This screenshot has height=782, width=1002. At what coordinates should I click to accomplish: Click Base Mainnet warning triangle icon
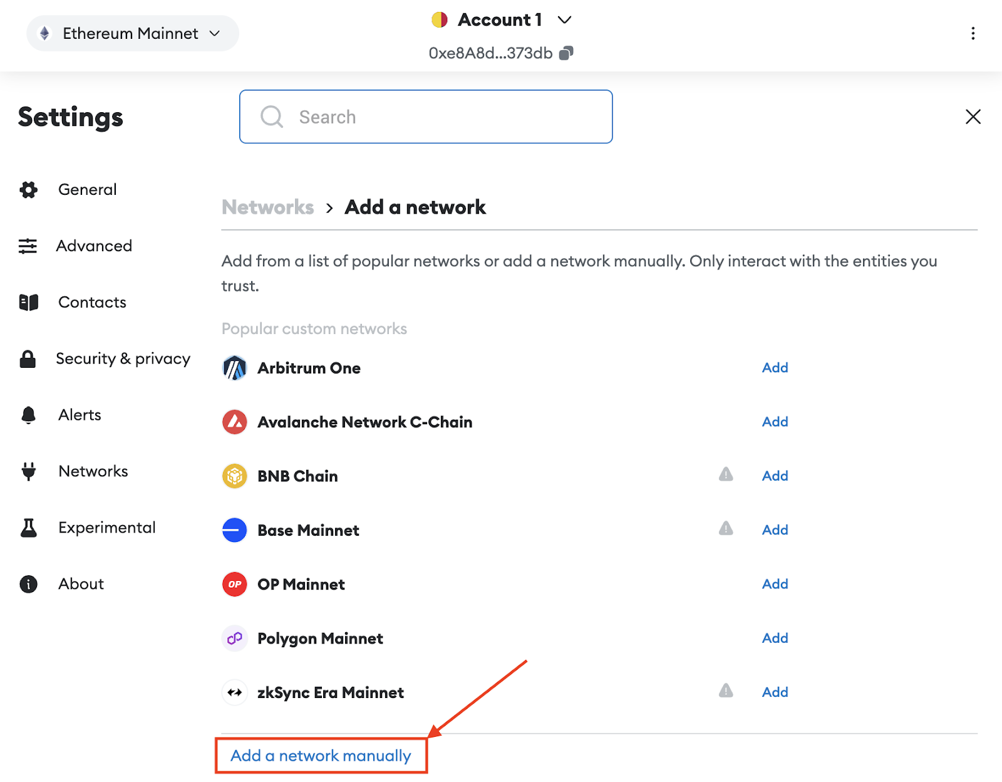tap(726, 528)
